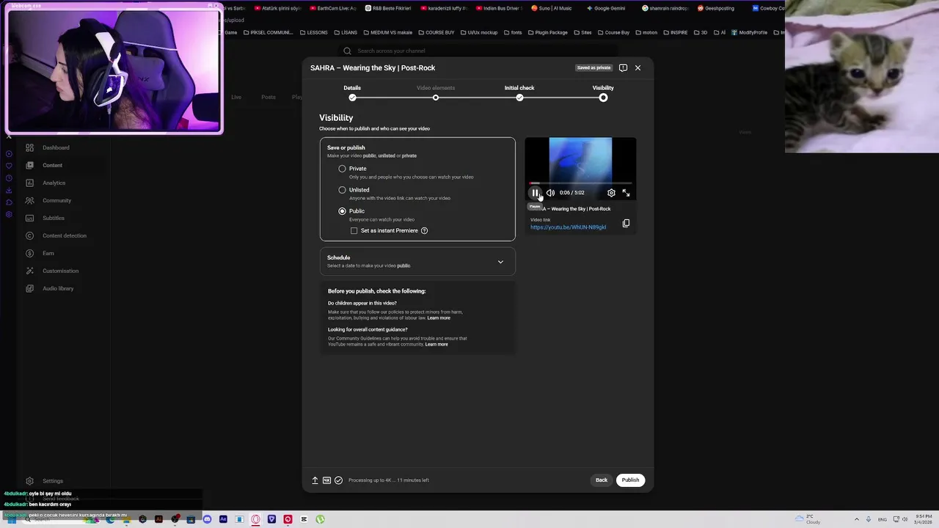939x528 pixels.
Task: Go to the Visibility step
Action: (603, 92)
